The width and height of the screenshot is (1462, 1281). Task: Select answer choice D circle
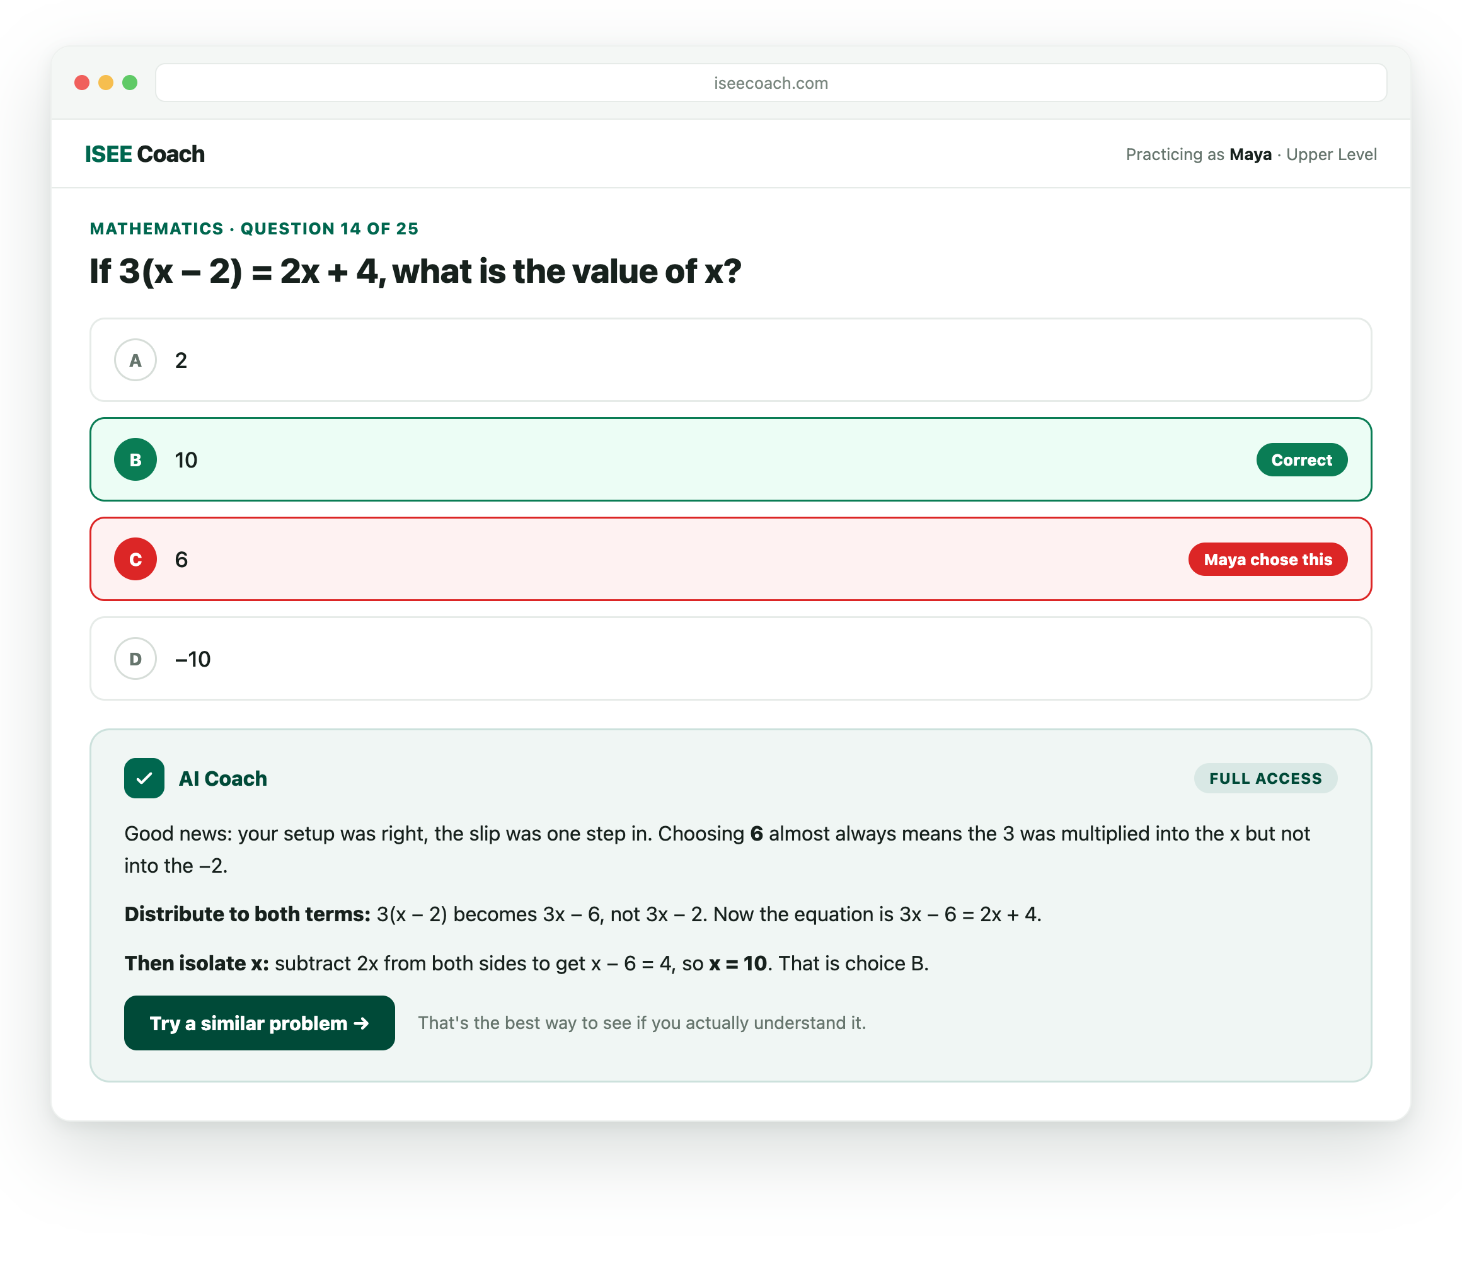(x=135, y=658)
